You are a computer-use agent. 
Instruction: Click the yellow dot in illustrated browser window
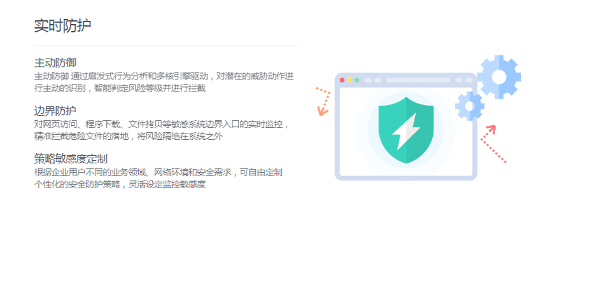pos(349,80)
